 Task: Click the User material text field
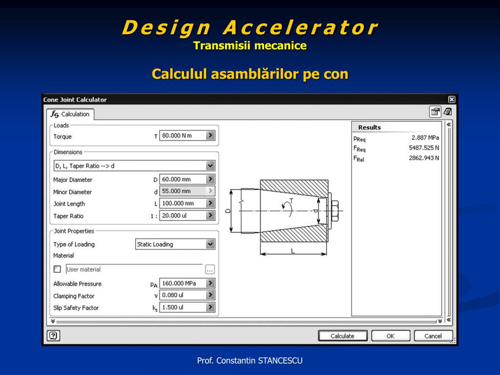point(134,270)
